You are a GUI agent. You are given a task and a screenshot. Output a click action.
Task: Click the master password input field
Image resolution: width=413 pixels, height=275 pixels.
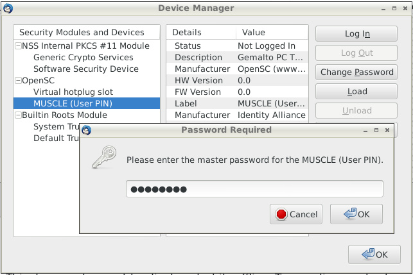(254, 189)
